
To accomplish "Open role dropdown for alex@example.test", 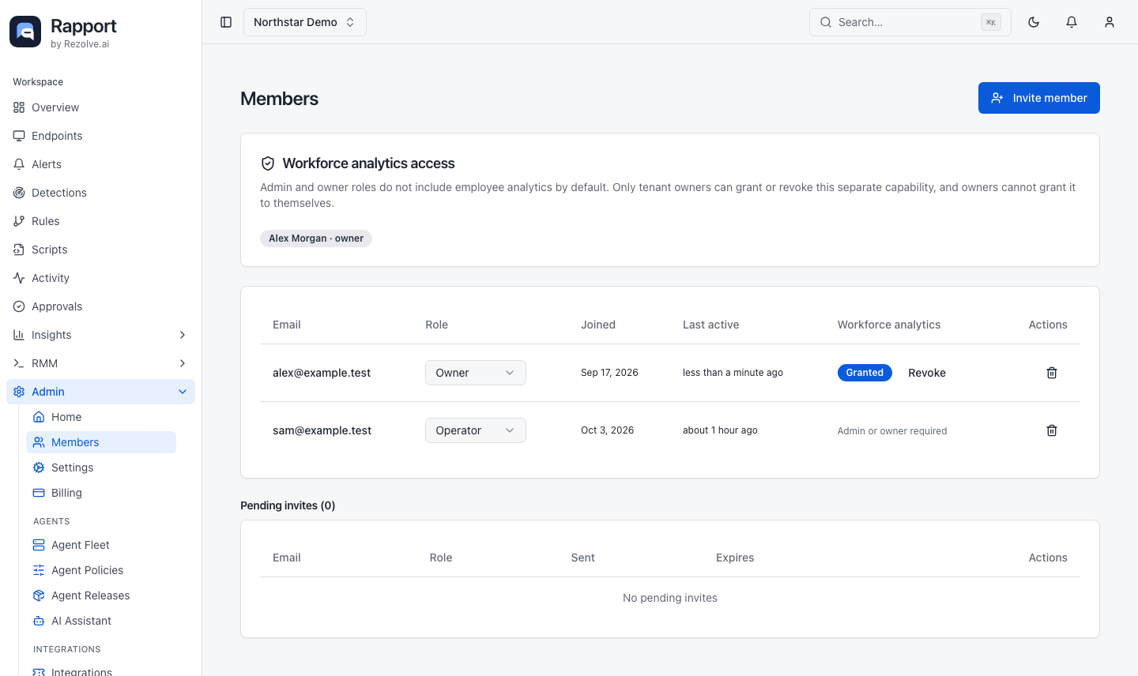I will click(476, 373).
